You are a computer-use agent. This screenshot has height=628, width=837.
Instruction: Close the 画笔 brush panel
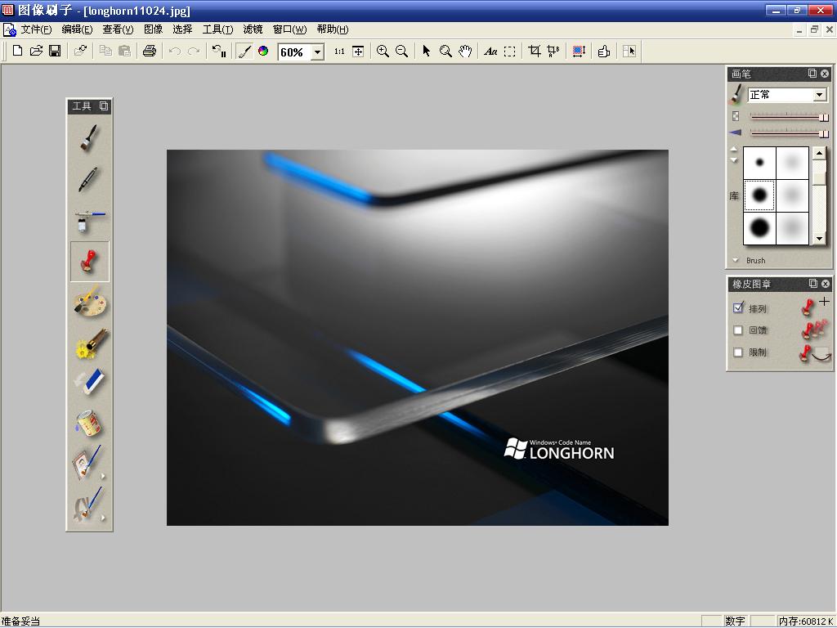tap(825, 74)
